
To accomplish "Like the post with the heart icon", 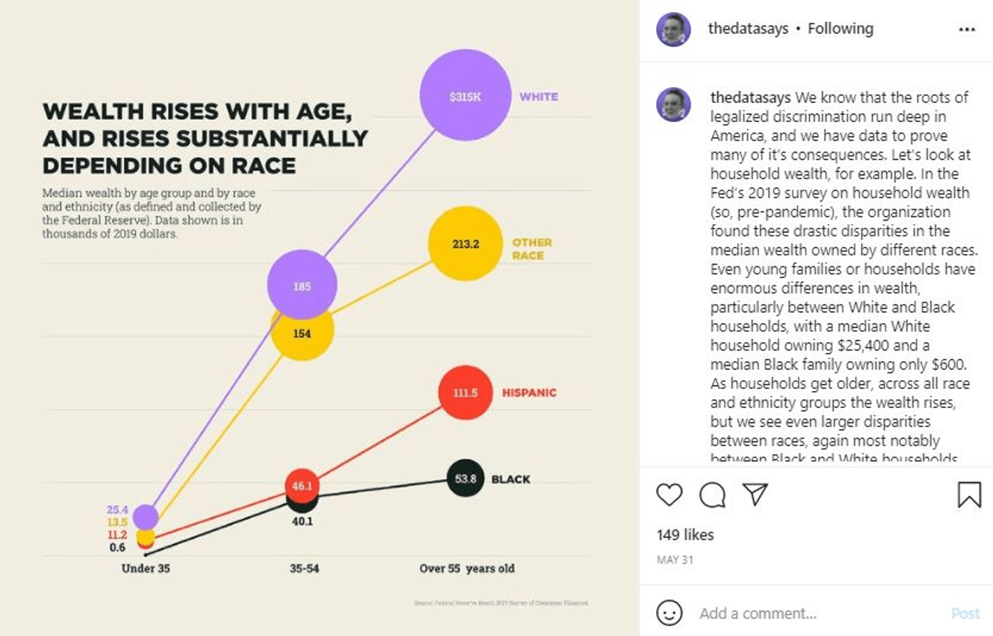I will [669, 494].
